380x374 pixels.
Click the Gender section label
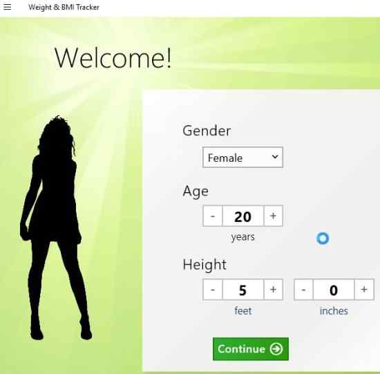coord(207,131)
